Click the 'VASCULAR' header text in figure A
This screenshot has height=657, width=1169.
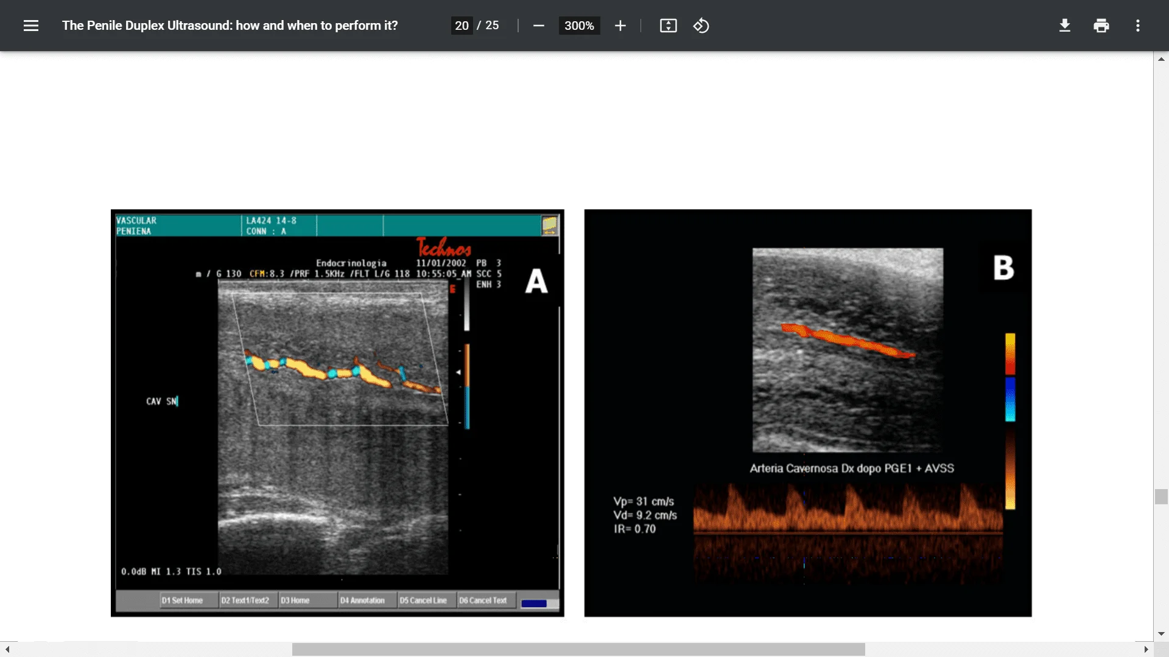tap(136, 220)
